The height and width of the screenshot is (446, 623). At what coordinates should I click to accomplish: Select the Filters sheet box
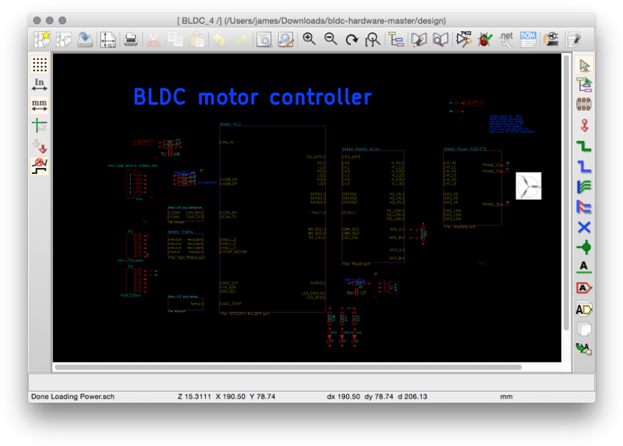point(186,244)
